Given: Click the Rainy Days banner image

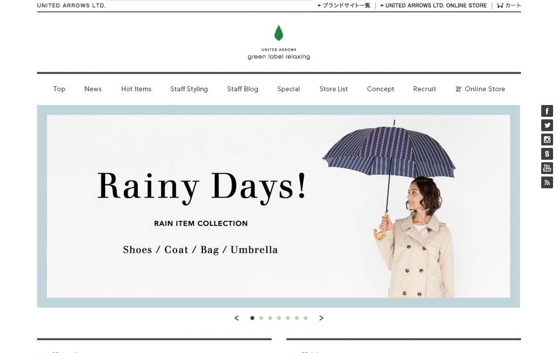Looking at the screenshot, I should 279,207.
